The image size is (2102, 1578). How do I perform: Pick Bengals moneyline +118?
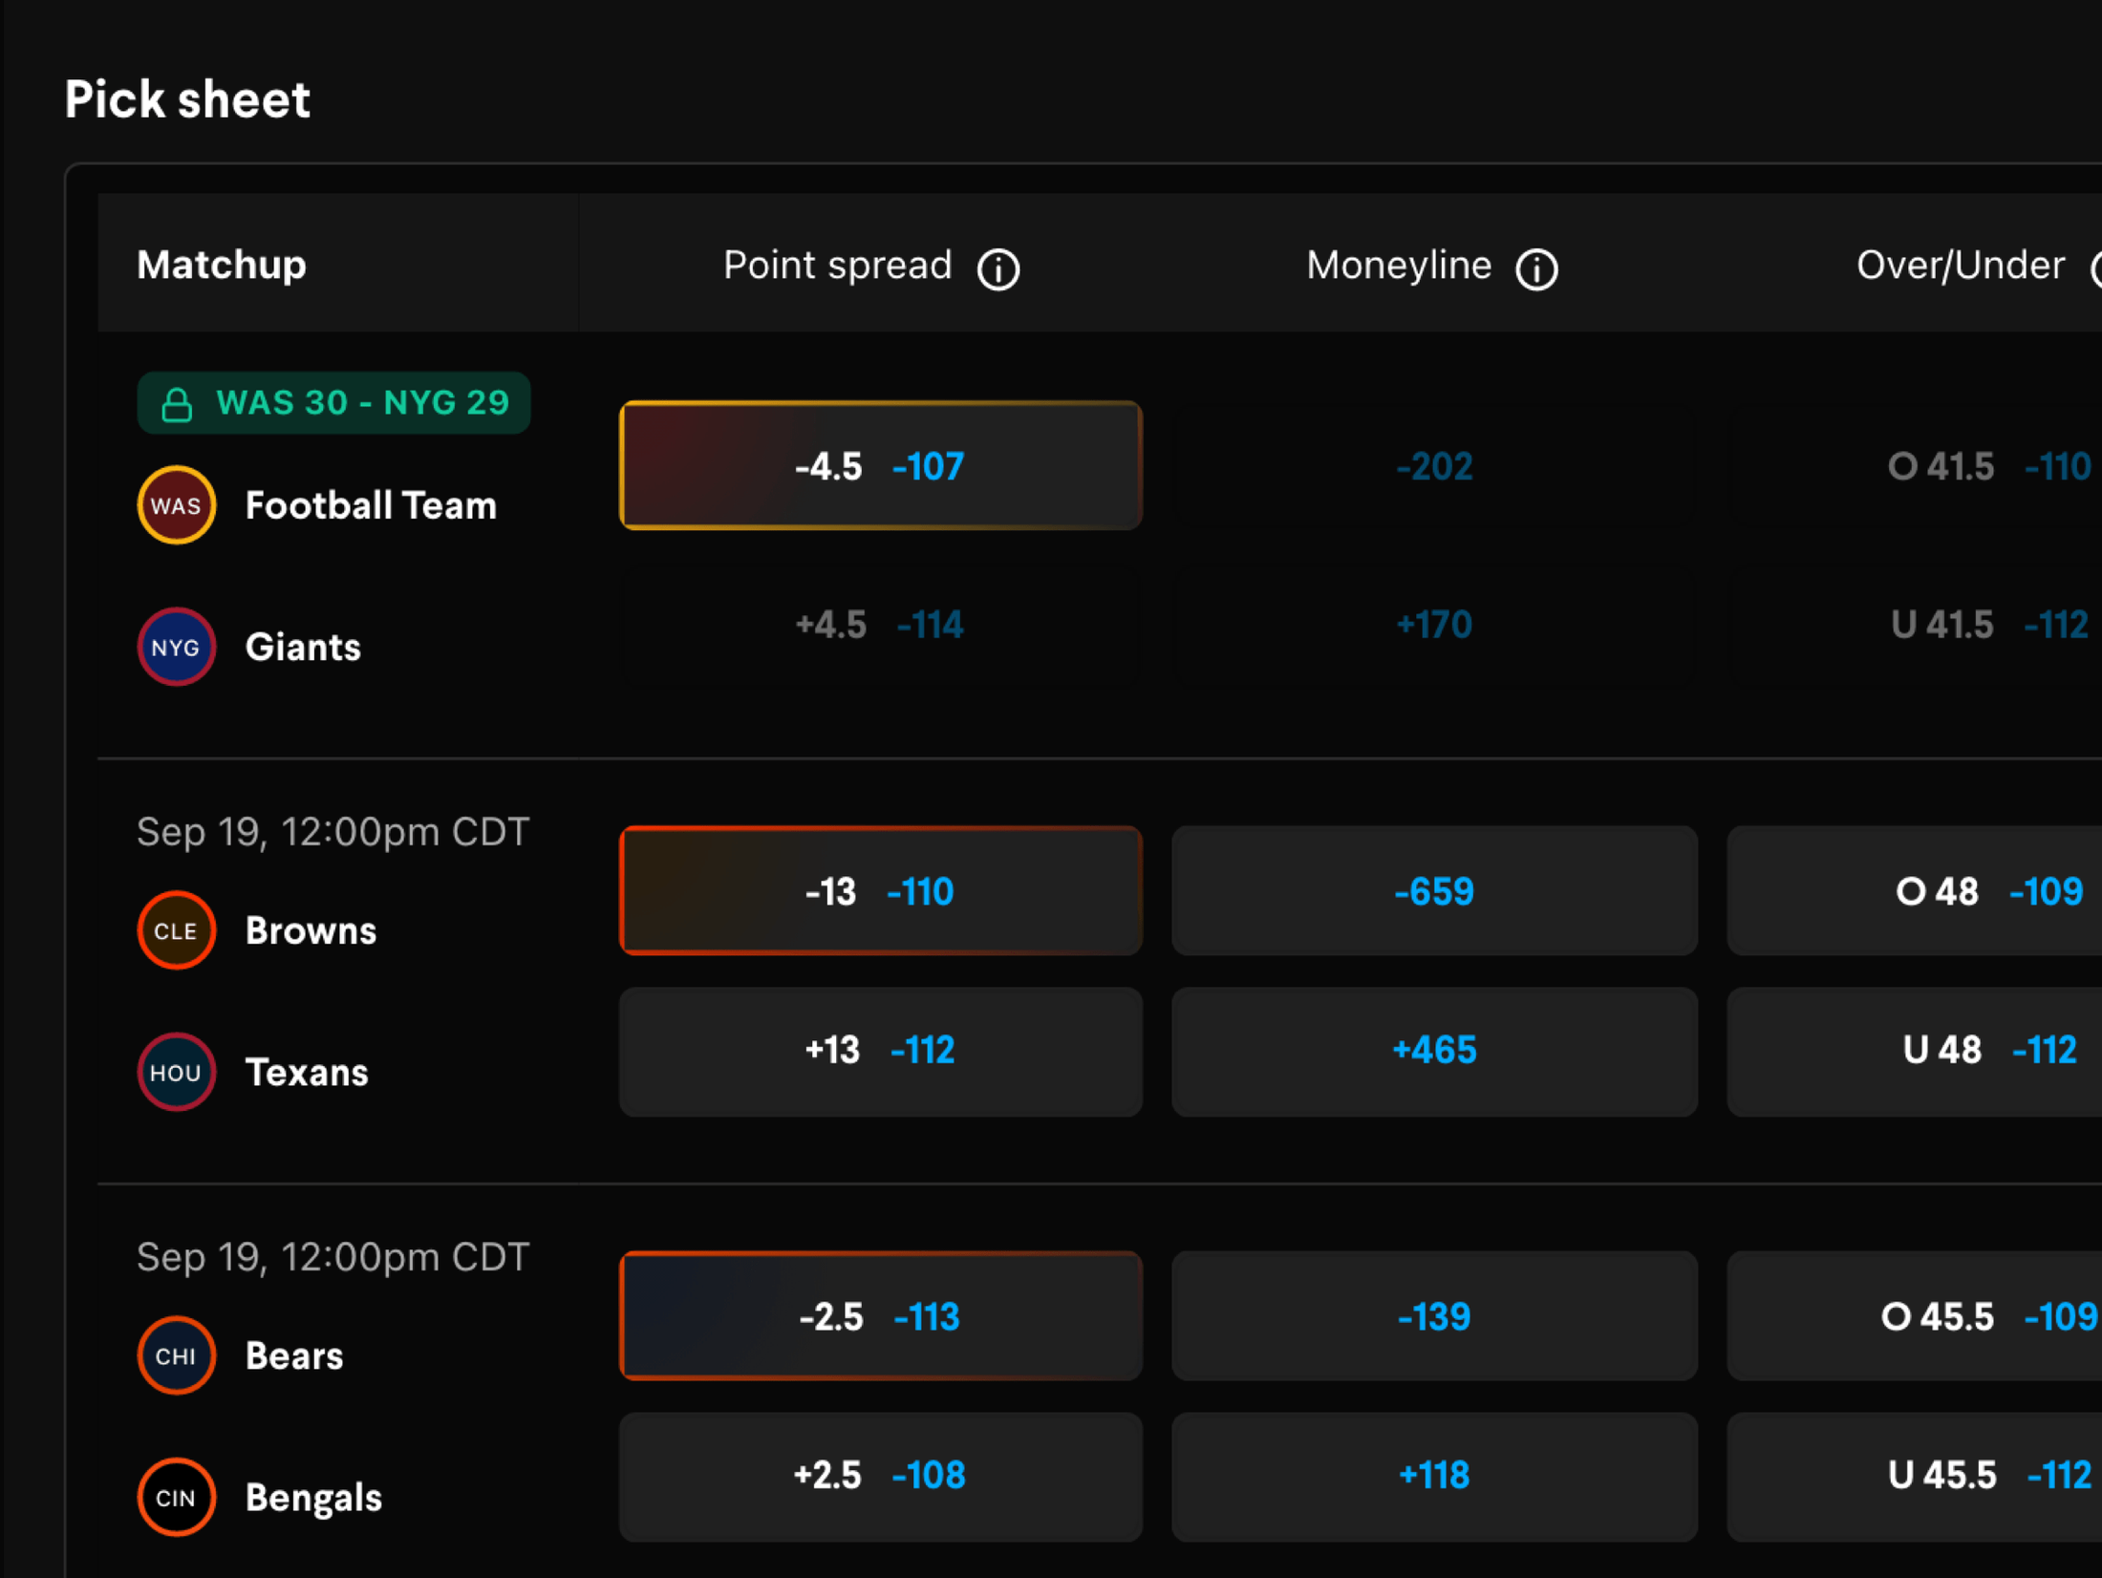[1433, 1476]
